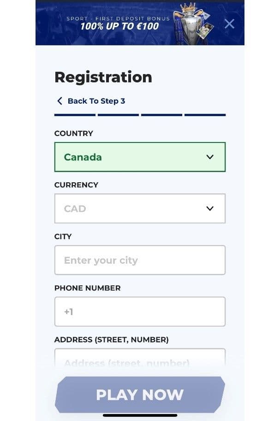Dismiss the deposit bonus banner via the X
Image resolution: width=280 pixels, height=421 pixels.
229,24
